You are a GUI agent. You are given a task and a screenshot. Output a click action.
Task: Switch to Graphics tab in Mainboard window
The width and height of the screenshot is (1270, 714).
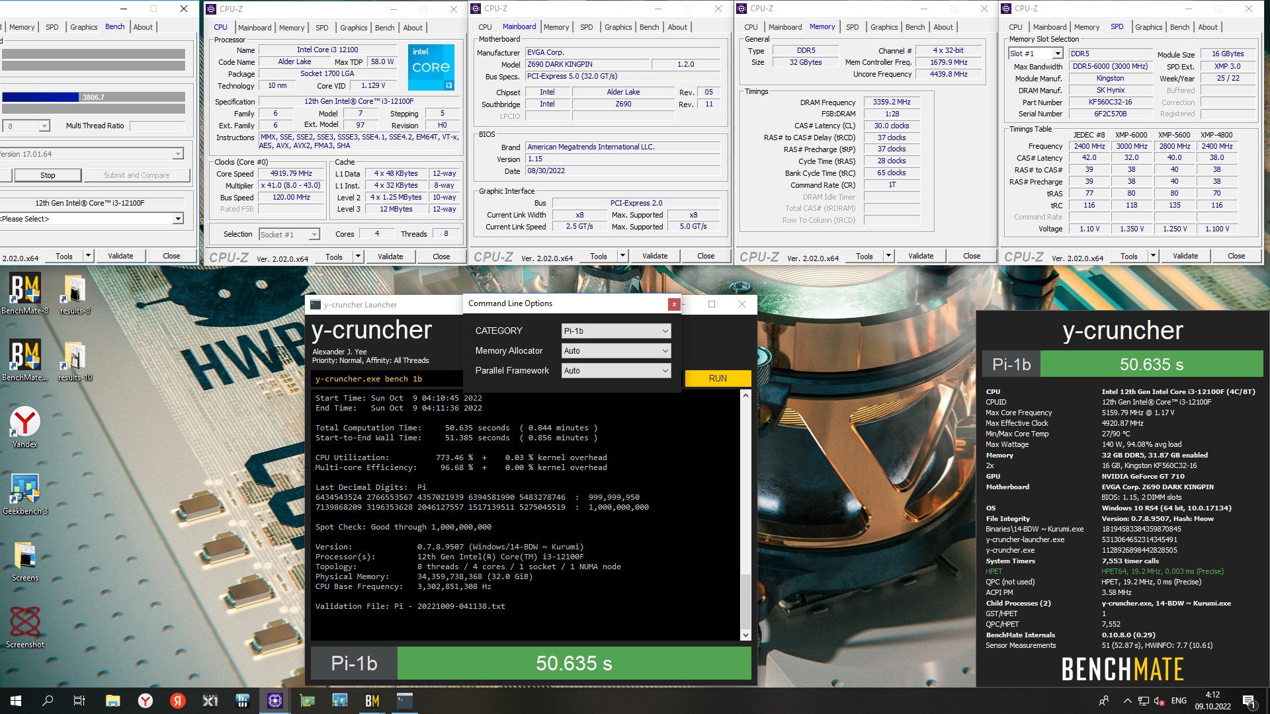click(x=618, y=27)
